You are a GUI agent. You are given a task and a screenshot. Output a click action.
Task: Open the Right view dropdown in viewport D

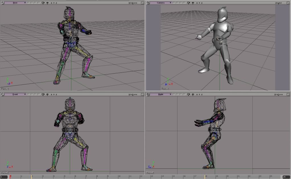161,94
